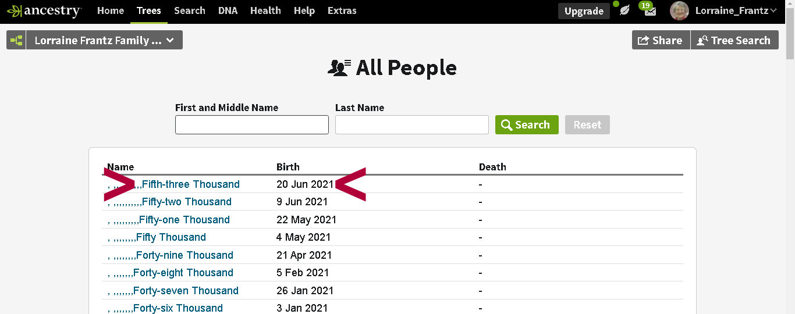Click the Reset button
The height and width of the screenshot is (314, 795).
[587, 125]
